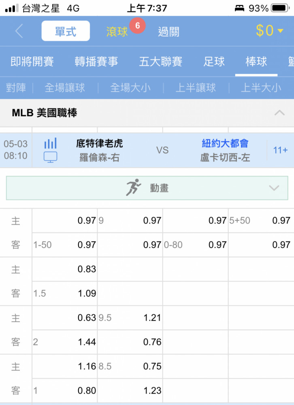Select the 0.83 home odds
The height and width of the screenshot is (405, 294).
pos(87,269)
